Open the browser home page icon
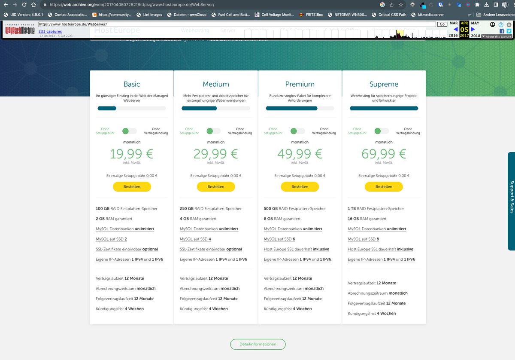The width and height of the screenshot is (515, 360). click(34, 5)
